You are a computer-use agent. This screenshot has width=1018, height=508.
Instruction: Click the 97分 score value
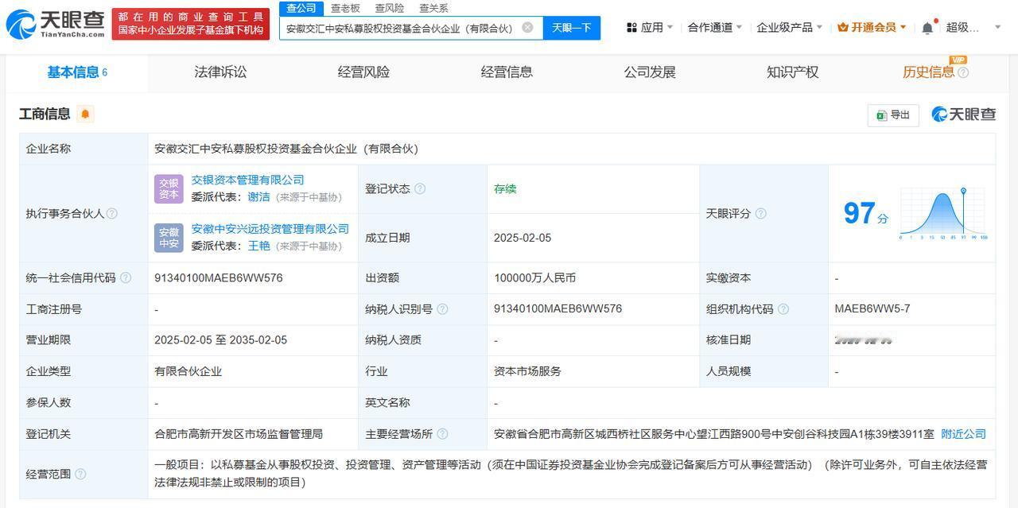[865, 213]
